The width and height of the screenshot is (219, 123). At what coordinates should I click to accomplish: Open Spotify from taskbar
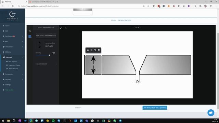pos(53,121)
